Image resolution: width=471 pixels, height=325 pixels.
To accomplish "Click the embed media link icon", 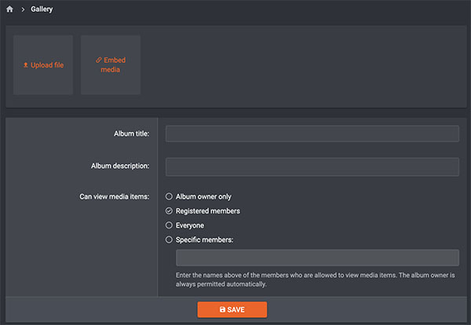I will click(x=98, y=60).
